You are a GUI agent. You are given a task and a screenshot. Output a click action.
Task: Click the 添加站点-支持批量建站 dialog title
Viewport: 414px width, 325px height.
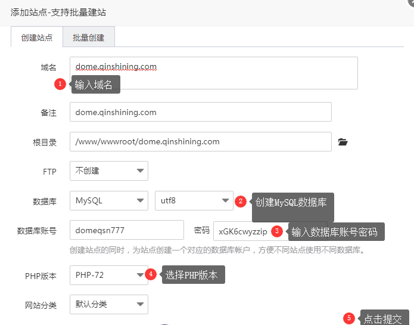(58, 13)
